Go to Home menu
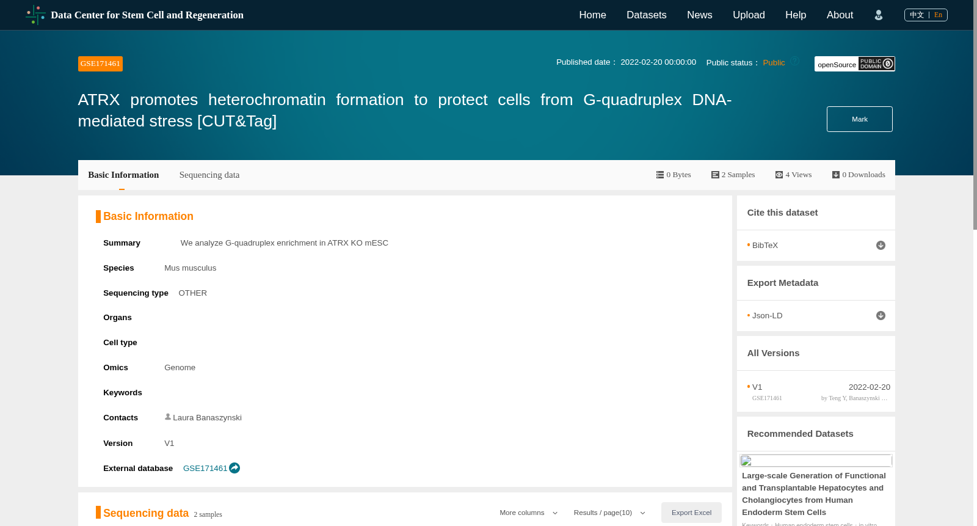 pos(592,15)
